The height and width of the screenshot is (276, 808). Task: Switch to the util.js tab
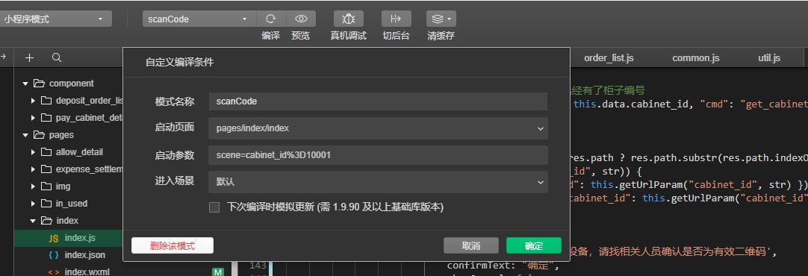769,58
